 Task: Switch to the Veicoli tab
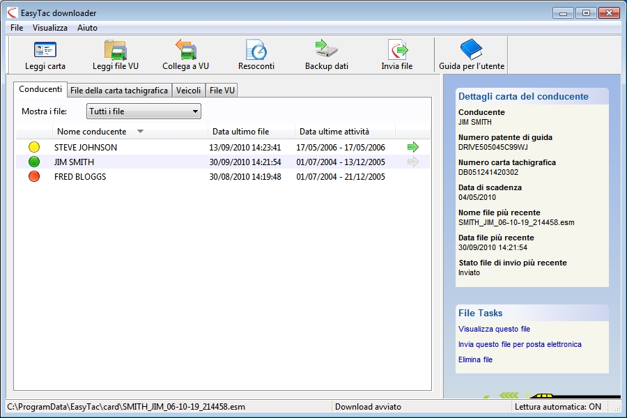[189, 91]
